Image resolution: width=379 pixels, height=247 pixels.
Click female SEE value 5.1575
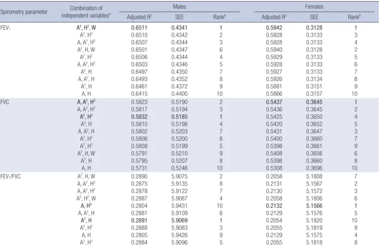(314, 235)
